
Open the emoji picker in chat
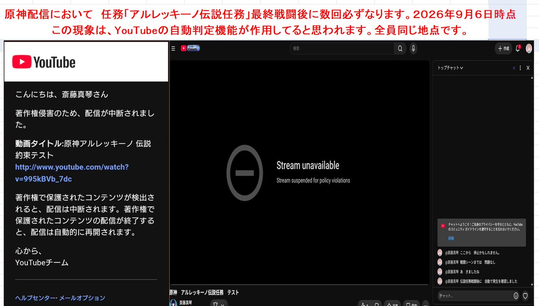516,296
